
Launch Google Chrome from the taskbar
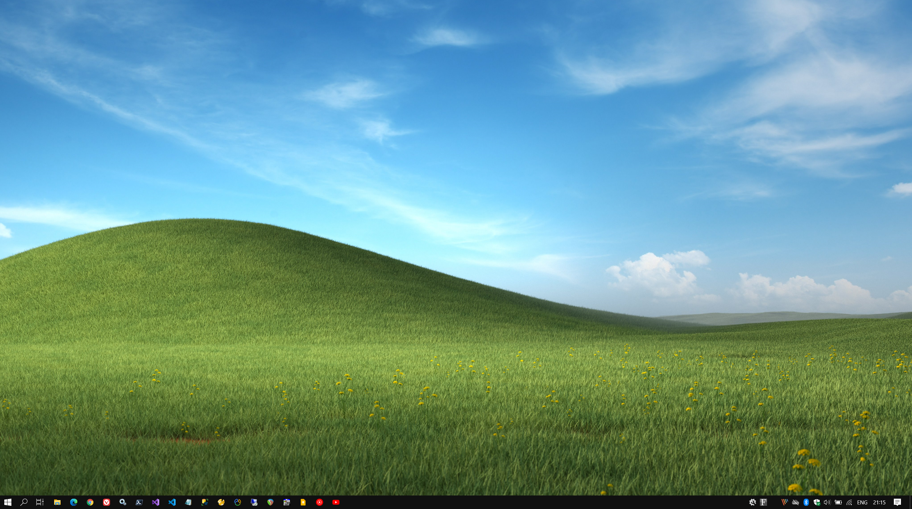coord(90,502)
